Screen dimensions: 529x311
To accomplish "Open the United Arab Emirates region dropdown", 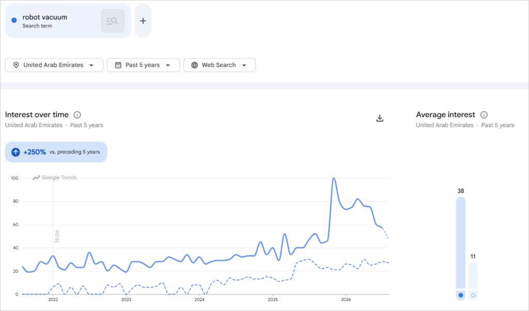I will (54, 65).
